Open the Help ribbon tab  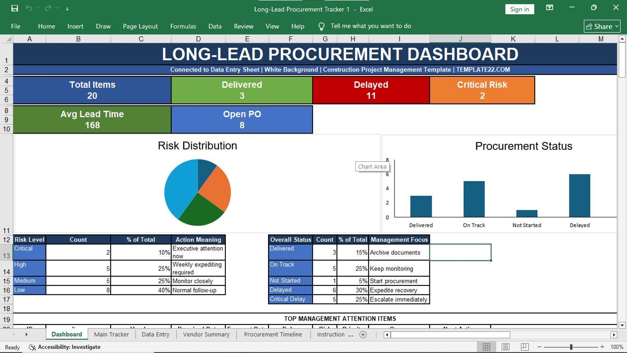tap(298, 26)
